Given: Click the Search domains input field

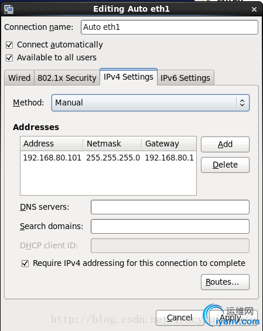Looking at the screenshot, I should pyautogui.click(x=170, y=227).
